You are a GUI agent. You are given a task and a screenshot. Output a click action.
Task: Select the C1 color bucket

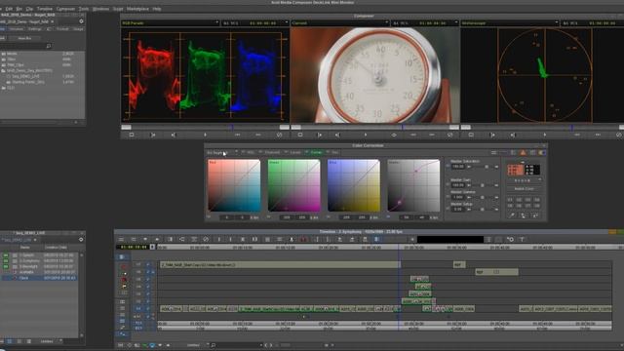pos(510,199)
